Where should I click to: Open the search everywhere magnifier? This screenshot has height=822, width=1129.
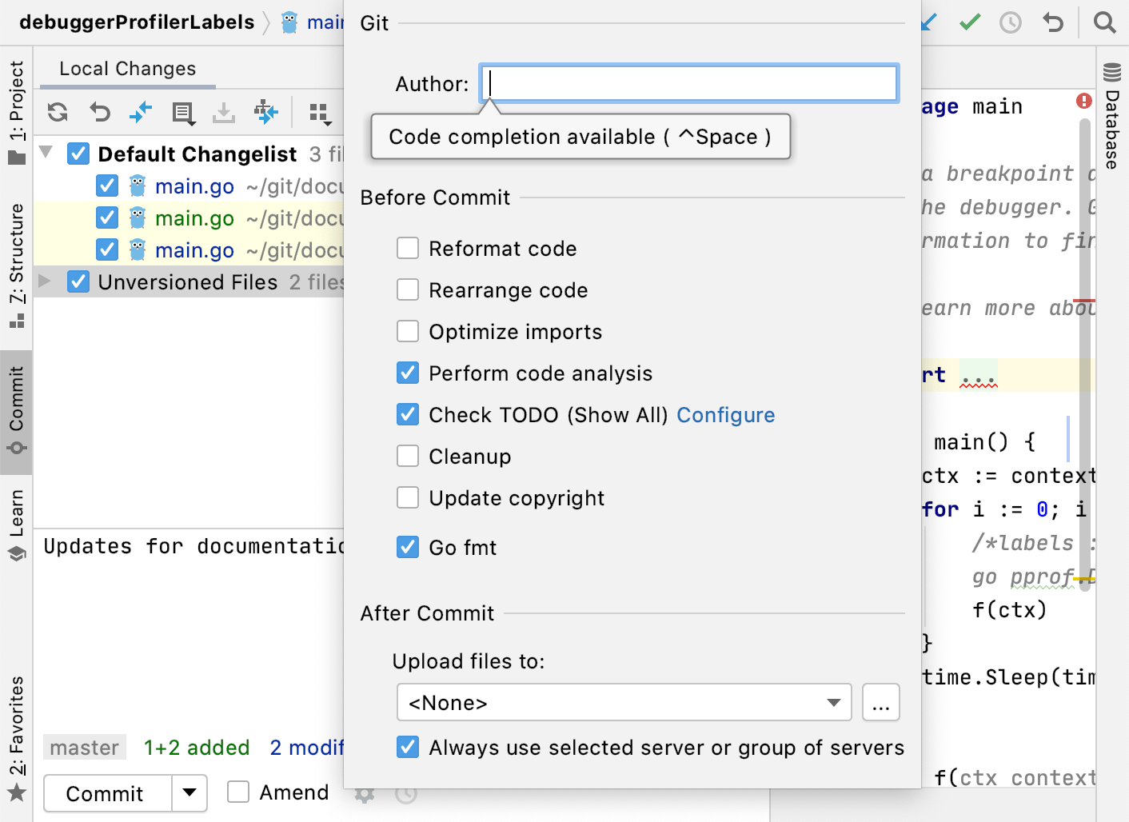click(1106, 22)
